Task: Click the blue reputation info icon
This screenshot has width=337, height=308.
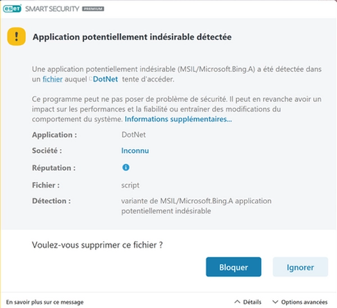Action: click(x=126, y=167)
